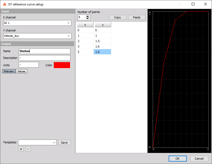212x164 pixels.
Task: Select x cell with value 0
Action: (x=85, y=30)
